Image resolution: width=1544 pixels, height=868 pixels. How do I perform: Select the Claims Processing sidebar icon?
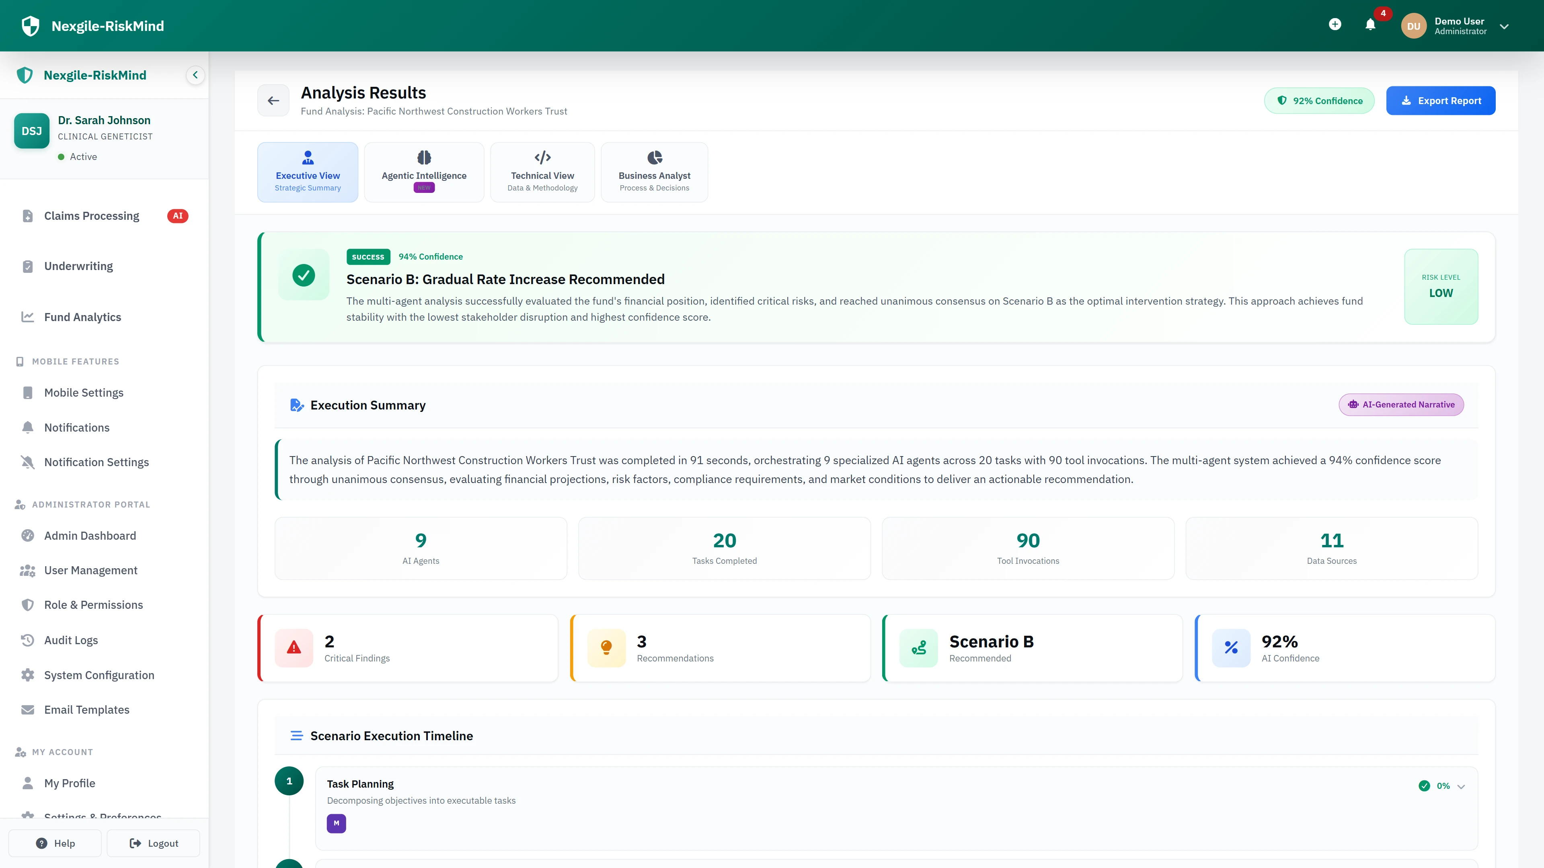coord(28,216)
